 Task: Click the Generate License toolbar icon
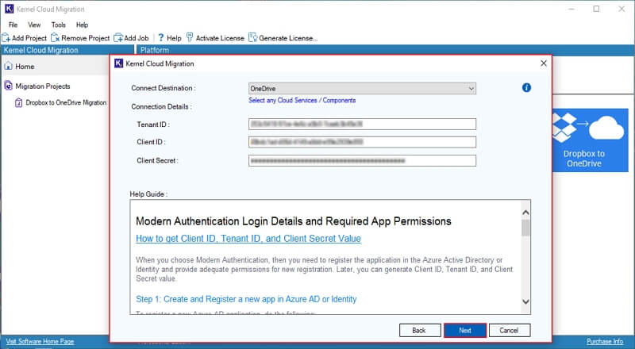click(x=253, y=37)
